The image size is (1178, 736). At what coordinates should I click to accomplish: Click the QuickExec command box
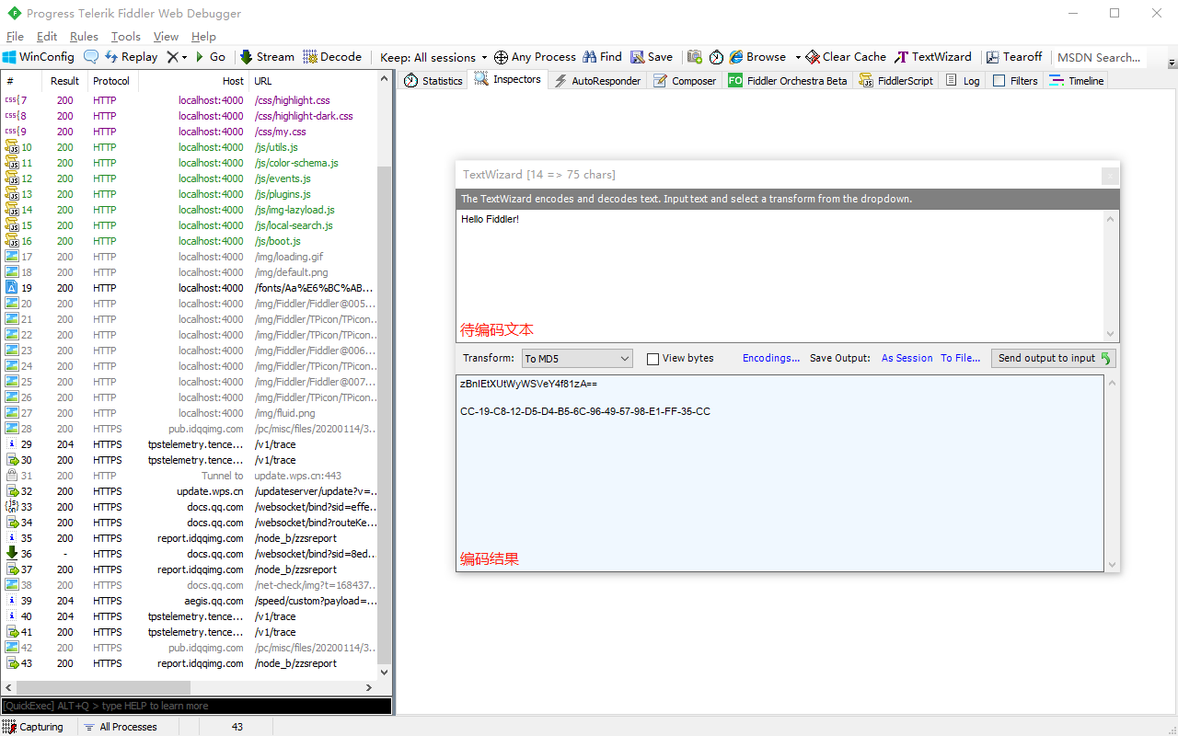(196, 706)
